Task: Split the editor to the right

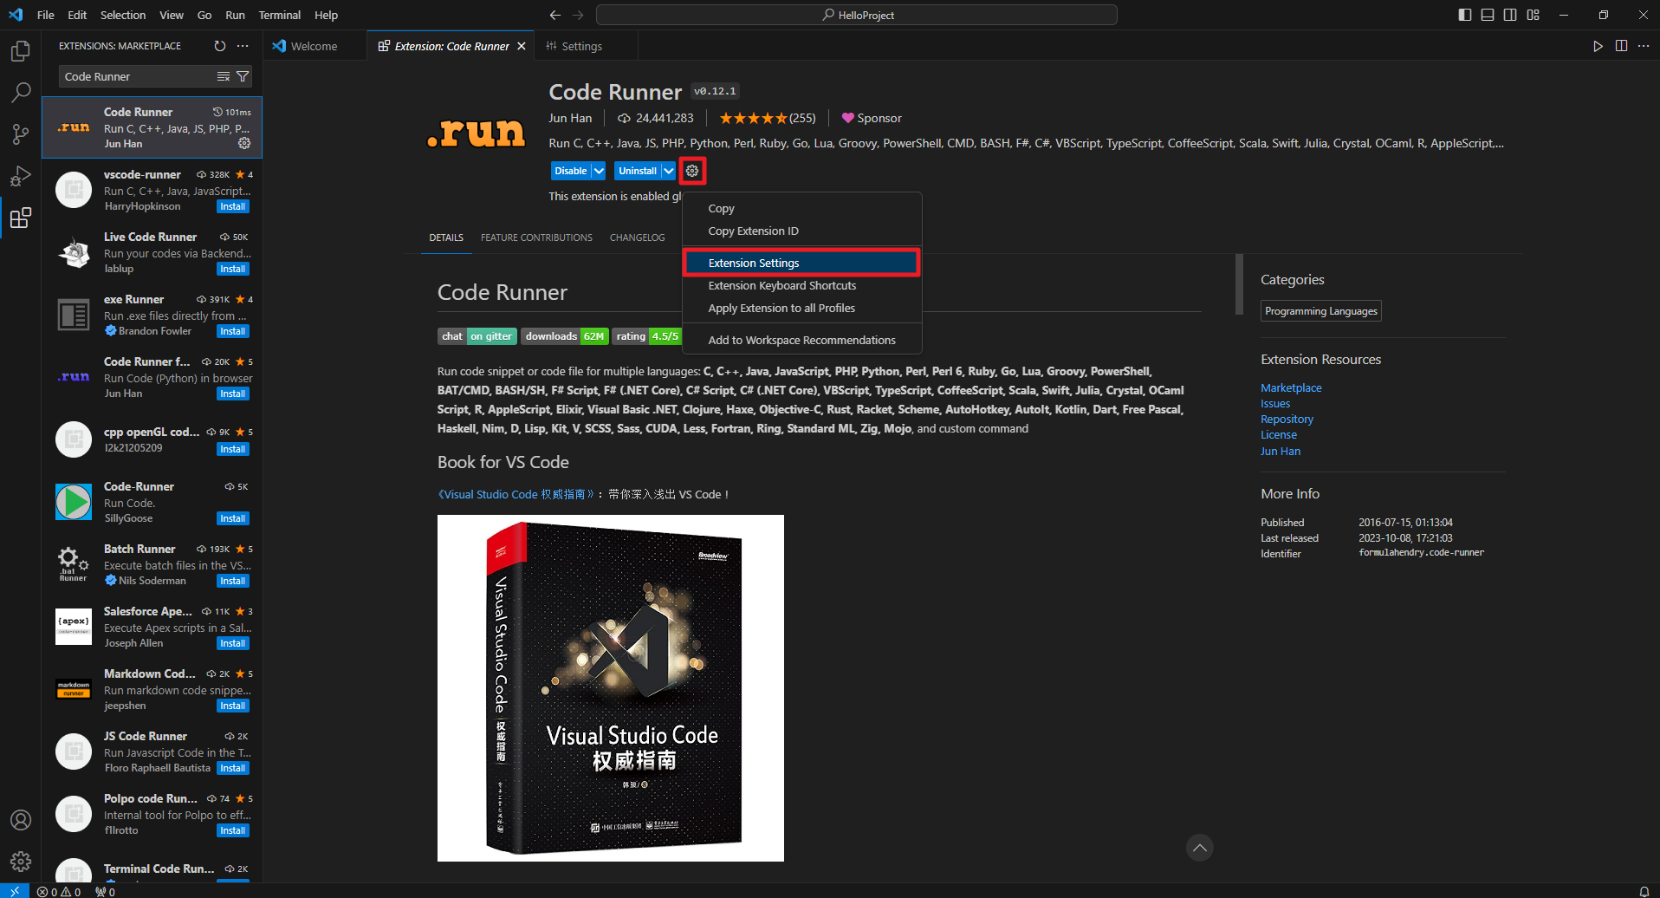Action: pyautogui.click(x=1621, y=46)
